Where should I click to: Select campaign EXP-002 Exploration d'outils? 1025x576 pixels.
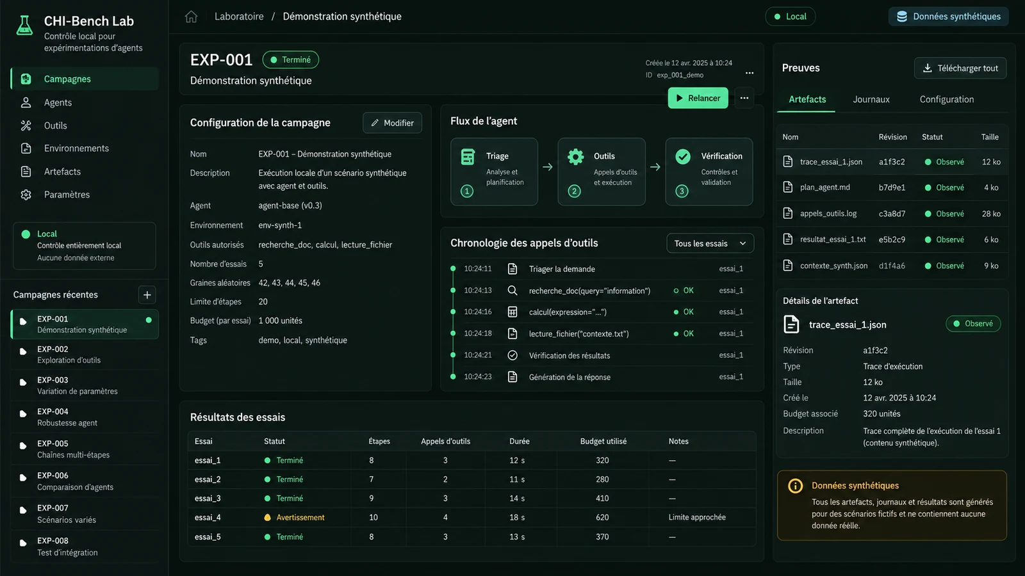pos(85,355)
